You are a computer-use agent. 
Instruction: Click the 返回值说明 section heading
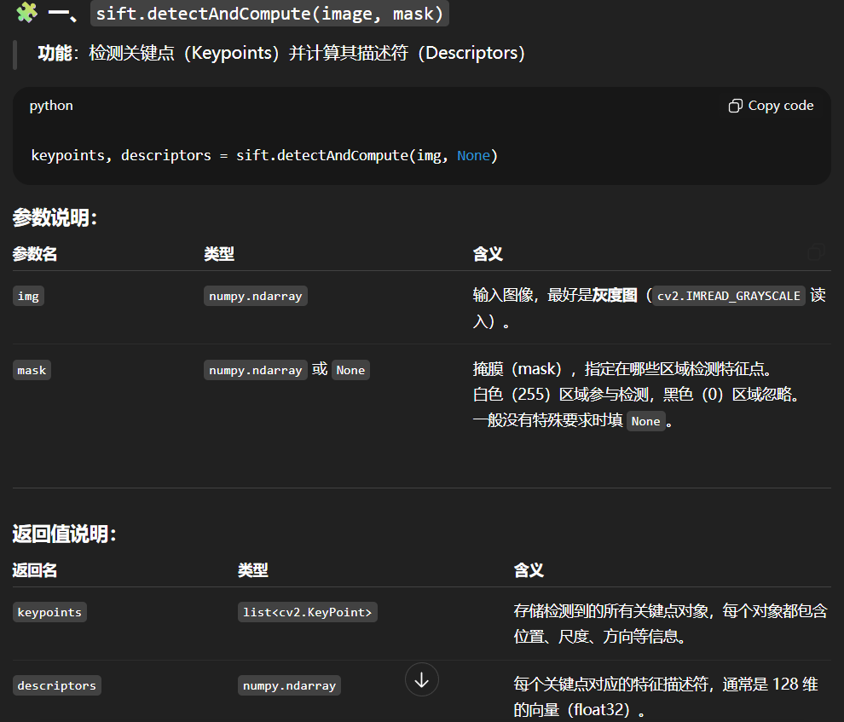point(64,534)
